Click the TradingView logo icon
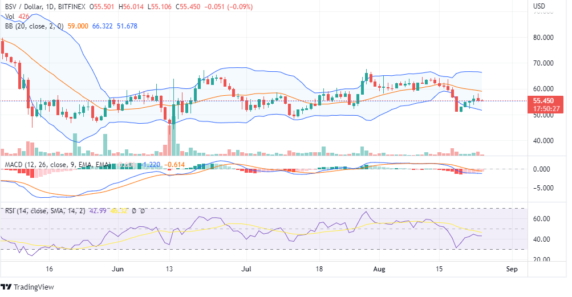 coord(7,287)
